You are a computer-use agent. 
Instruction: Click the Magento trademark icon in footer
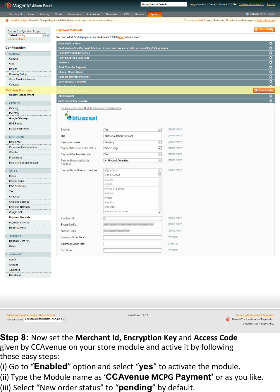click(228, 320)
